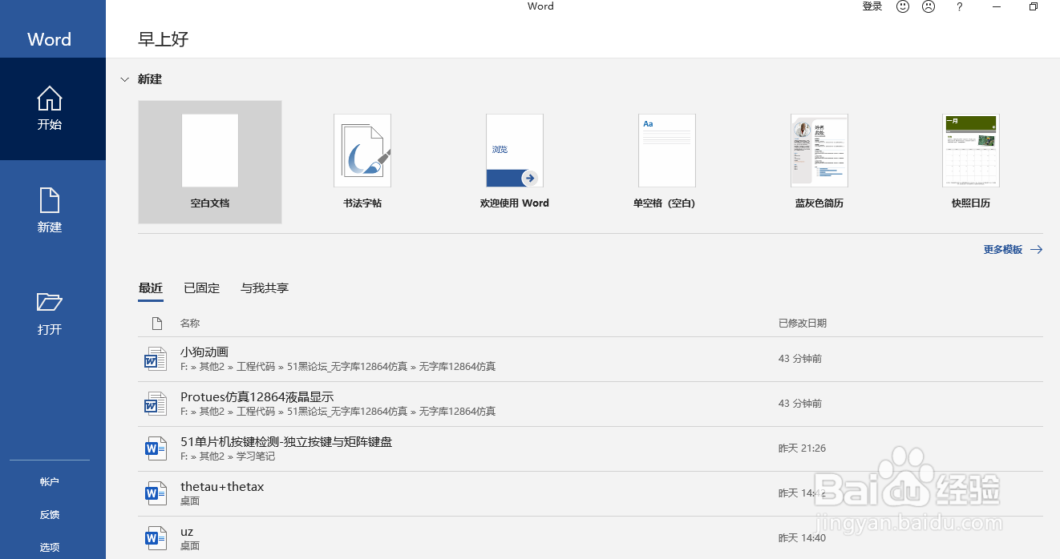Open the 开始 home icon in sidebar

point(49,108)
